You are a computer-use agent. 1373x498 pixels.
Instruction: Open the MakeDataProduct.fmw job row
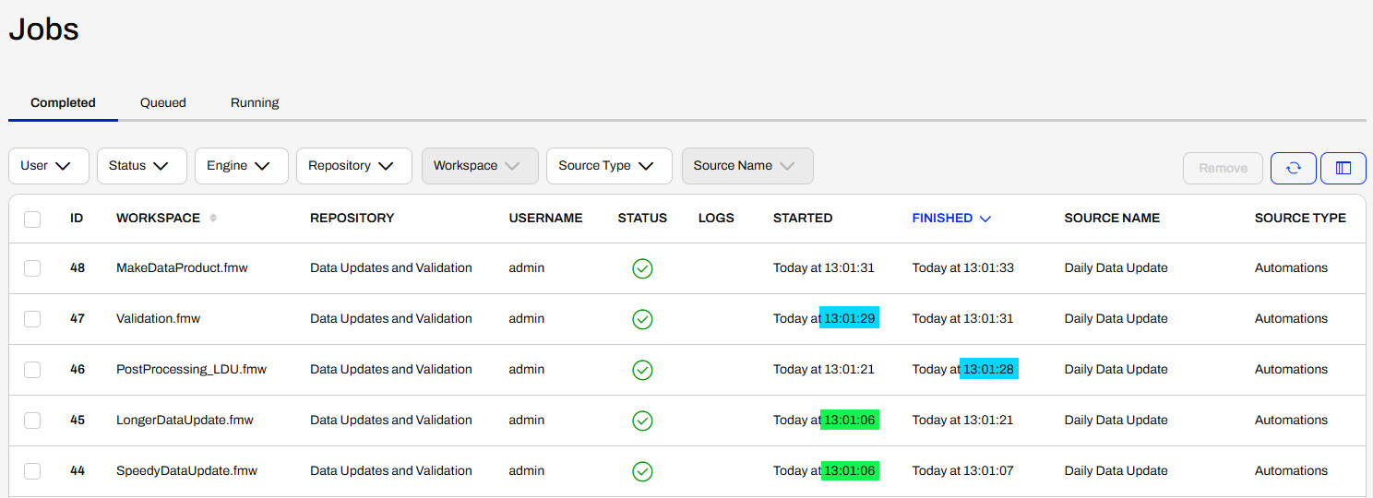tap(687, 268)
